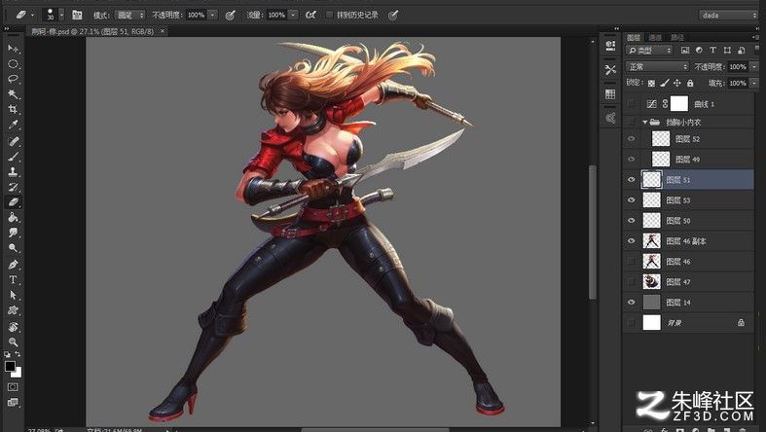Select the Rotate View hand tool

[x=14, y=327]
